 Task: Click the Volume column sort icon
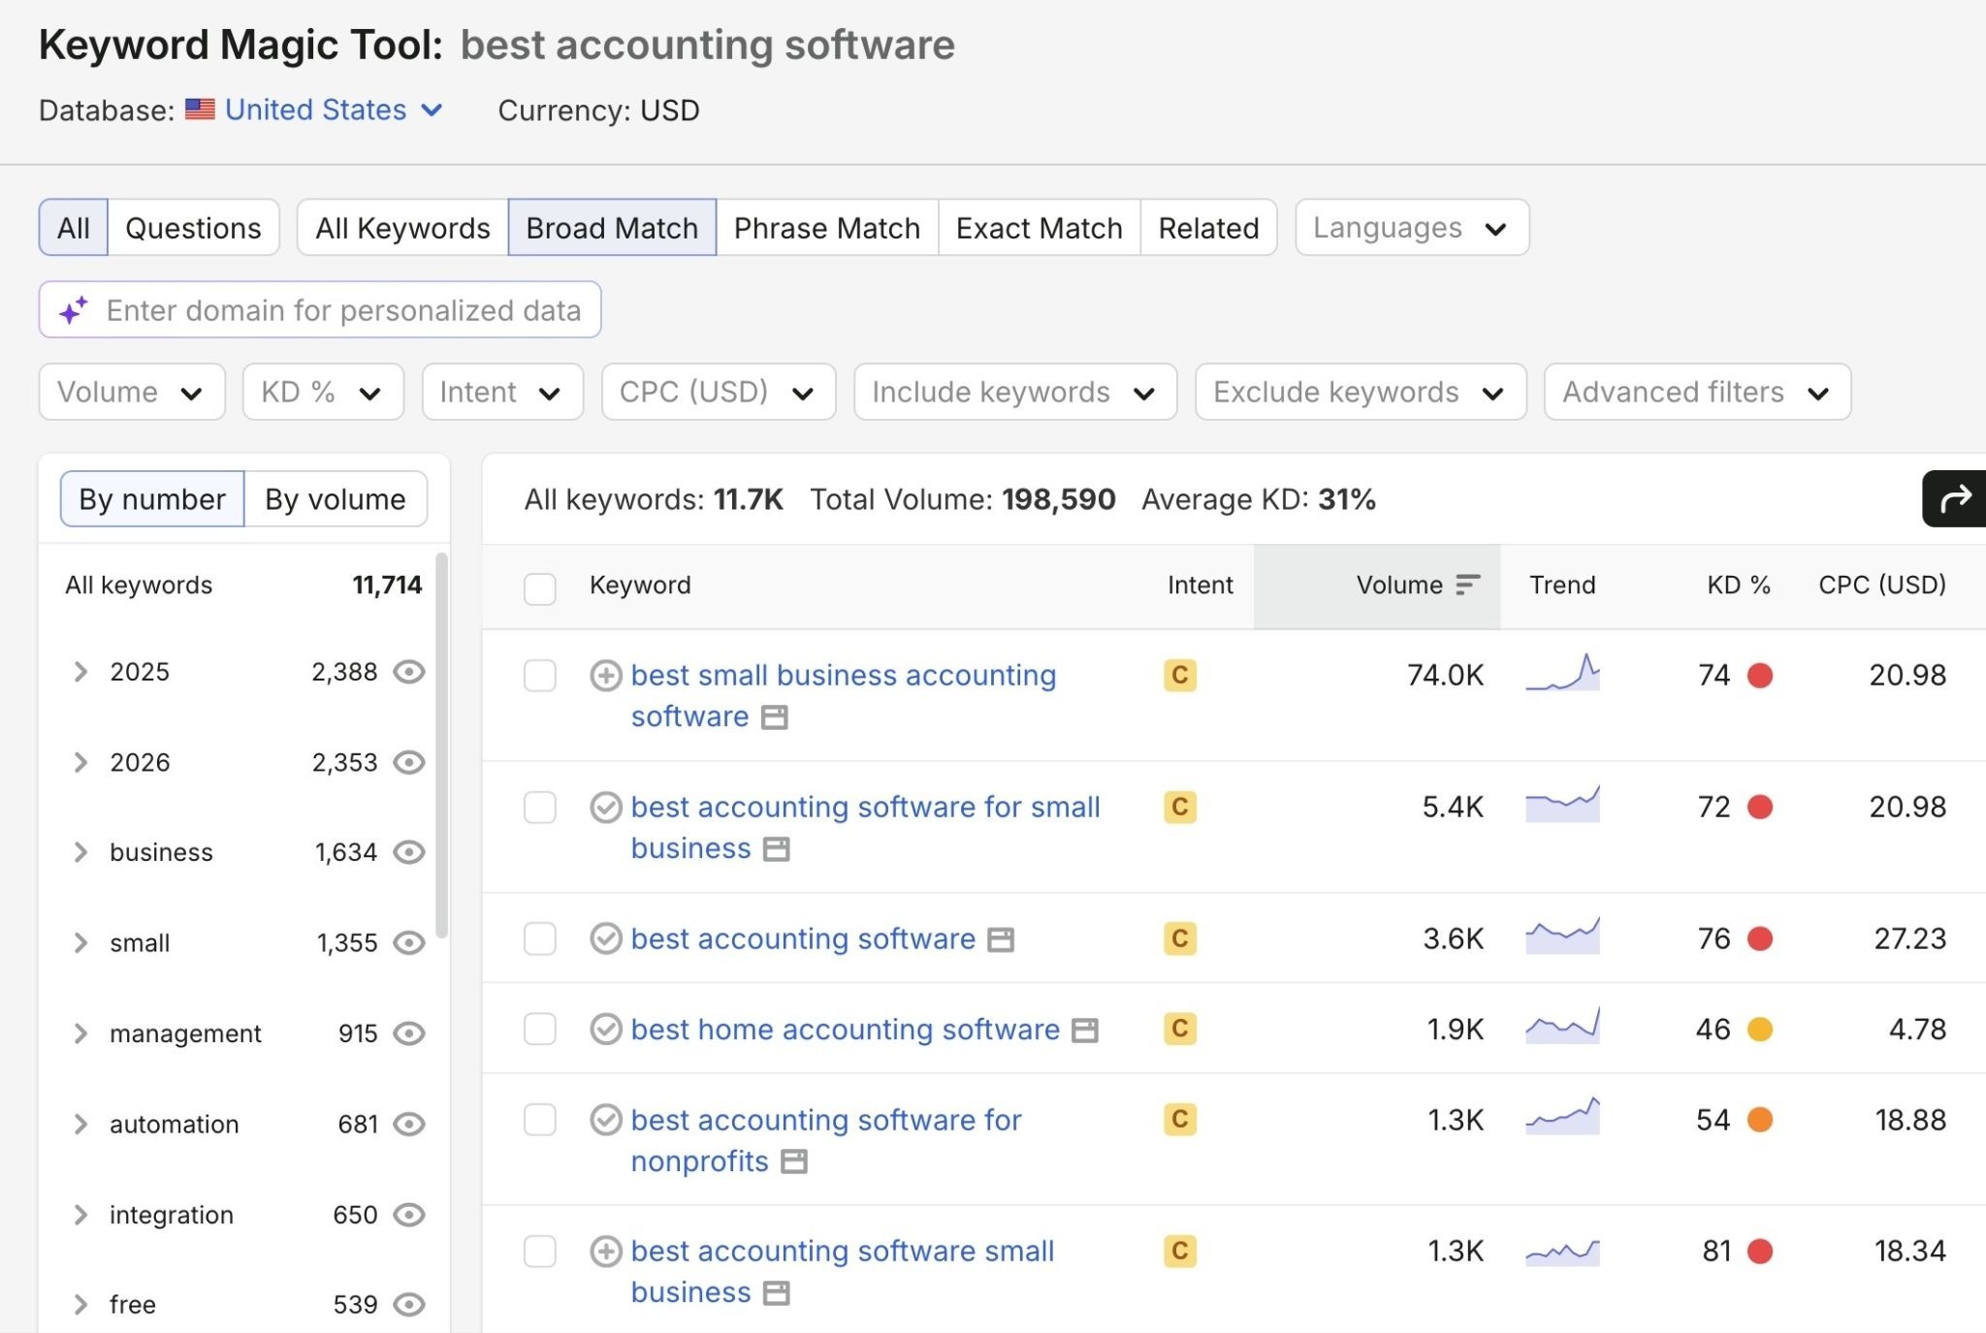click(1468, 585)
